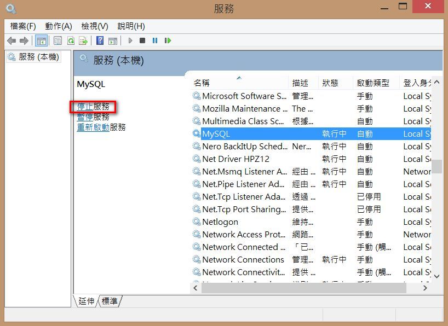The height and width of the screenshot is (326, 448).
Task: Click the 停止 service link
Action: [x=85, y=107]
